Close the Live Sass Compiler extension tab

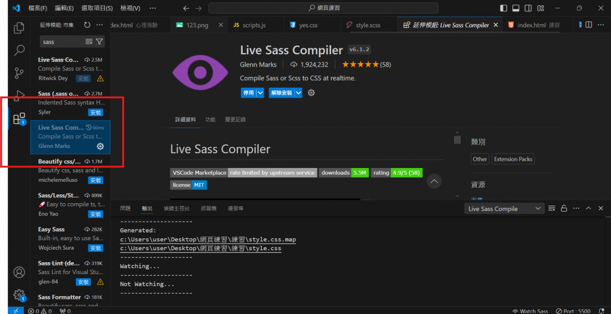[496, 25]
